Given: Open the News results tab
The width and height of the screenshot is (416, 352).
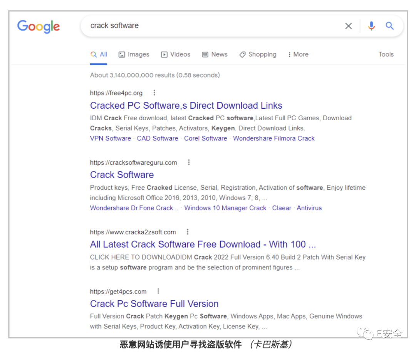Looking at the screenshot, I should pyautogui.click(x=215, y=54).
